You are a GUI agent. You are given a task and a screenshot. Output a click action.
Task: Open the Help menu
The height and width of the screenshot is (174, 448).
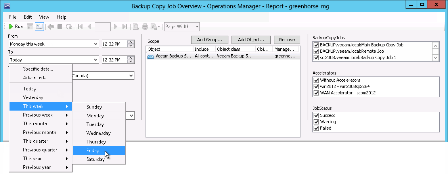pyautogui.click(x=61, y=17)
